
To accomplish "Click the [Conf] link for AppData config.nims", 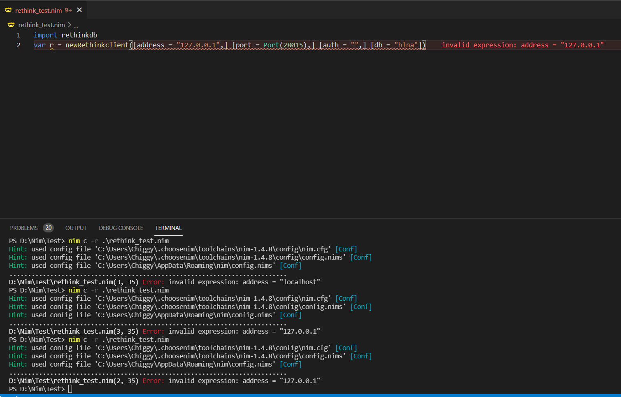I will point(291,265).
